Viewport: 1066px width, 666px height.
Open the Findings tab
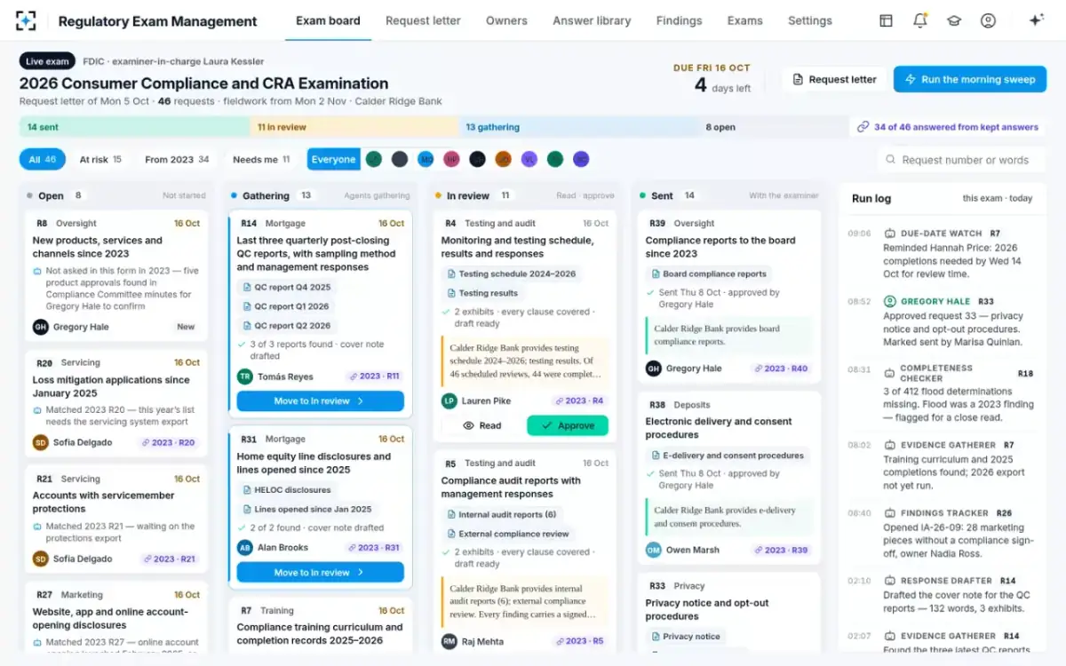coord(679,20)
